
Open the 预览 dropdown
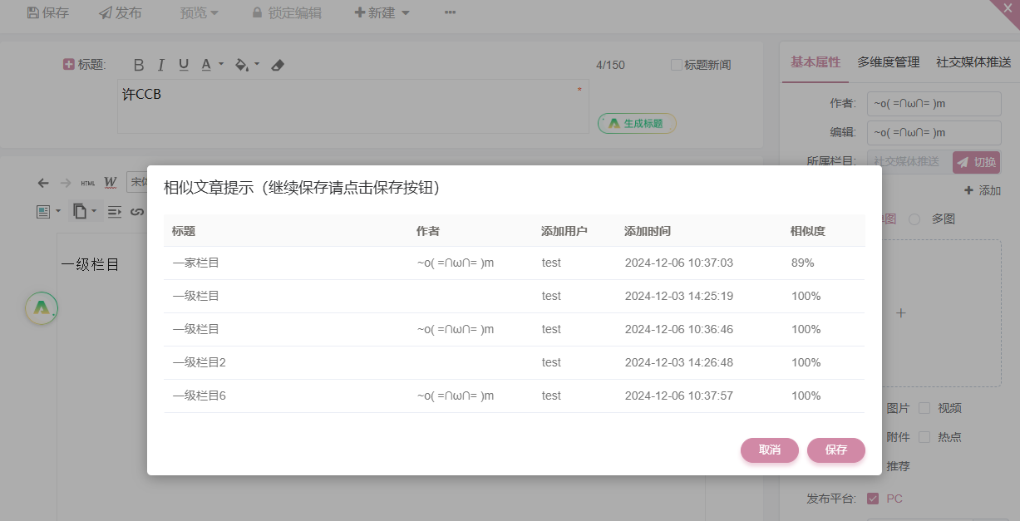(200, 13)
